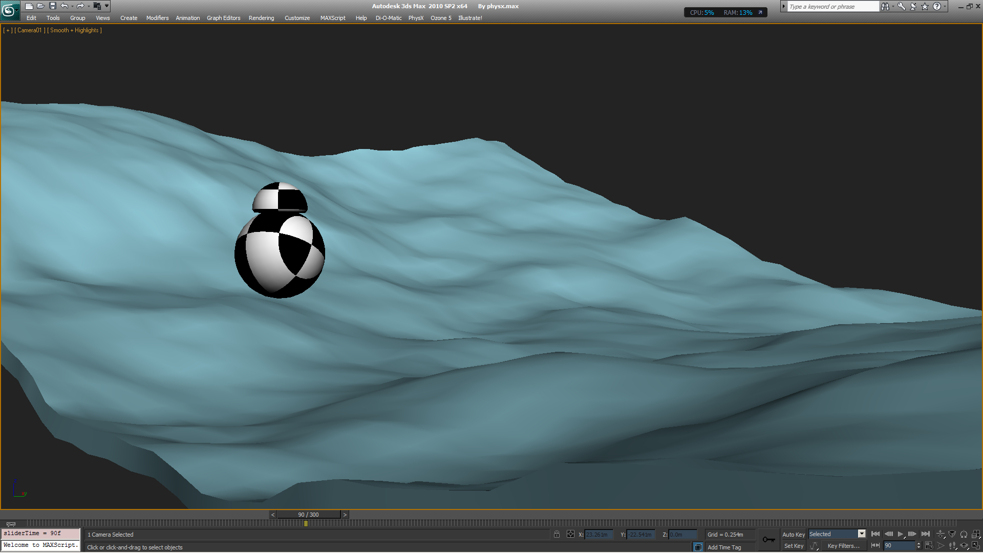
Task: Expand the Selected key filter dropdown
Action: pyautogui.click(x=862, y=534)
